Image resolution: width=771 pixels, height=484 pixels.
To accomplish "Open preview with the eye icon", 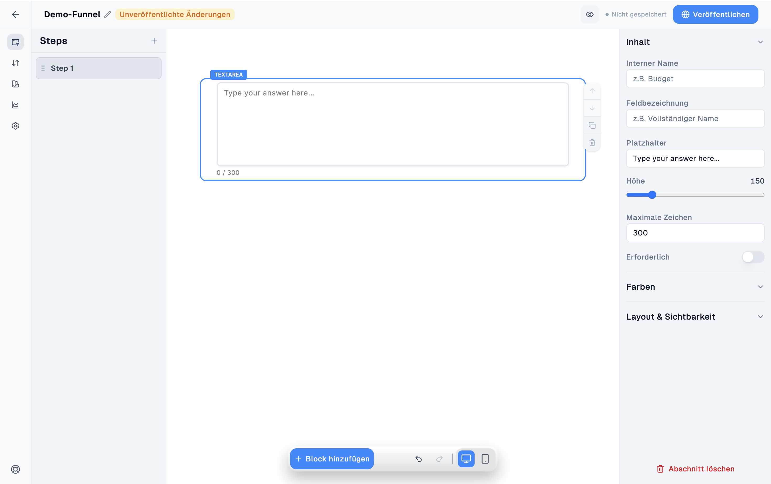I will tap(590, 14).
